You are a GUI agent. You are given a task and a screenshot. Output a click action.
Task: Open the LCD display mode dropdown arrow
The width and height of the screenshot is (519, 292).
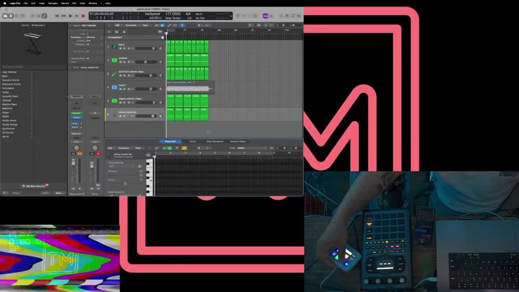point(231,16)
